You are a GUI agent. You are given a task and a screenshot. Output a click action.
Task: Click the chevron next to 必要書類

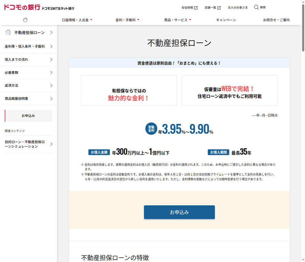coord(51,72)
